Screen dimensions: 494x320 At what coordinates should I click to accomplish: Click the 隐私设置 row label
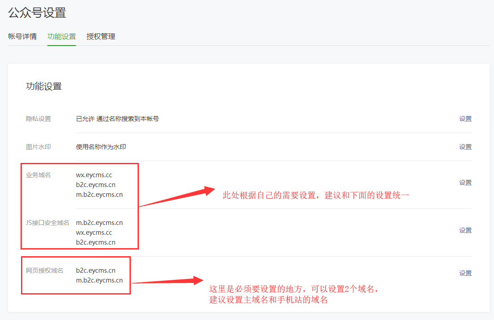click(38, 119)
